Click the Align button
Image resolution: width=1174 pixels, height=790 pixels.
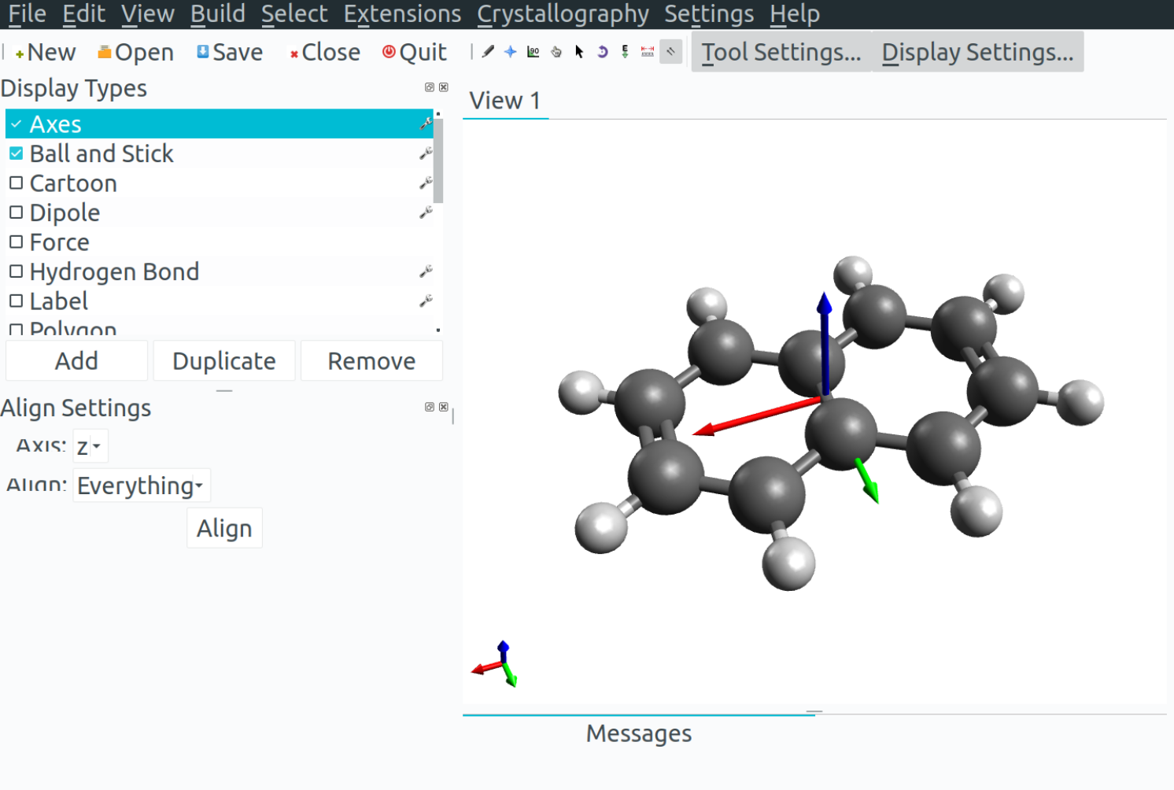[x=224, y=528]
